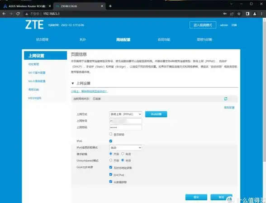This screenshot has height=203, width=266.
Task: Select 开启 for Unnumbered模式
Action: [111, 160]
